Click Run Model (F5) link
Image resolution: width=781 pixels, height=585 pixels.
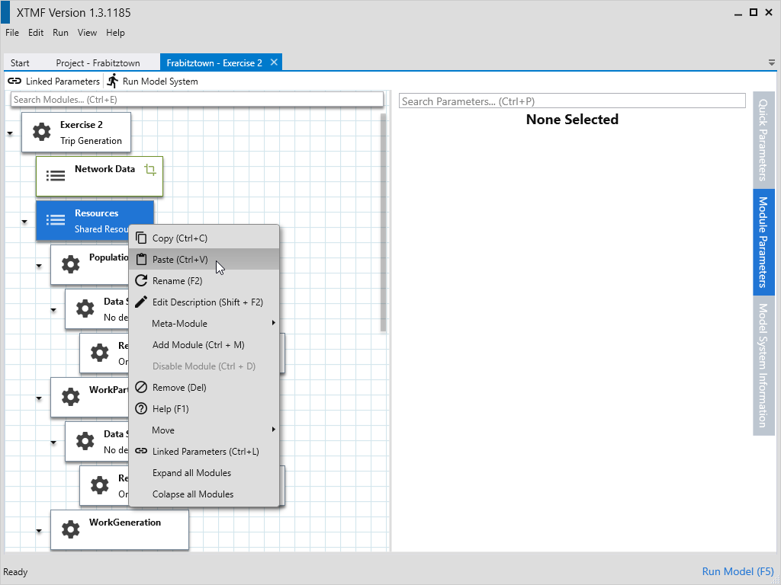[x=738, y=572]
